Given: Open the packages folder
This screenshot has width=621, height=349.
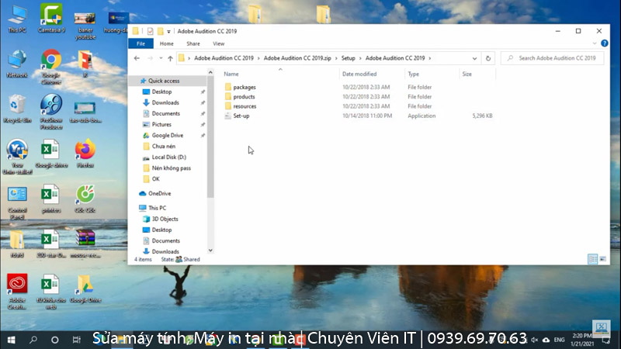Looking at the screenshot, I should coord(244,87).
